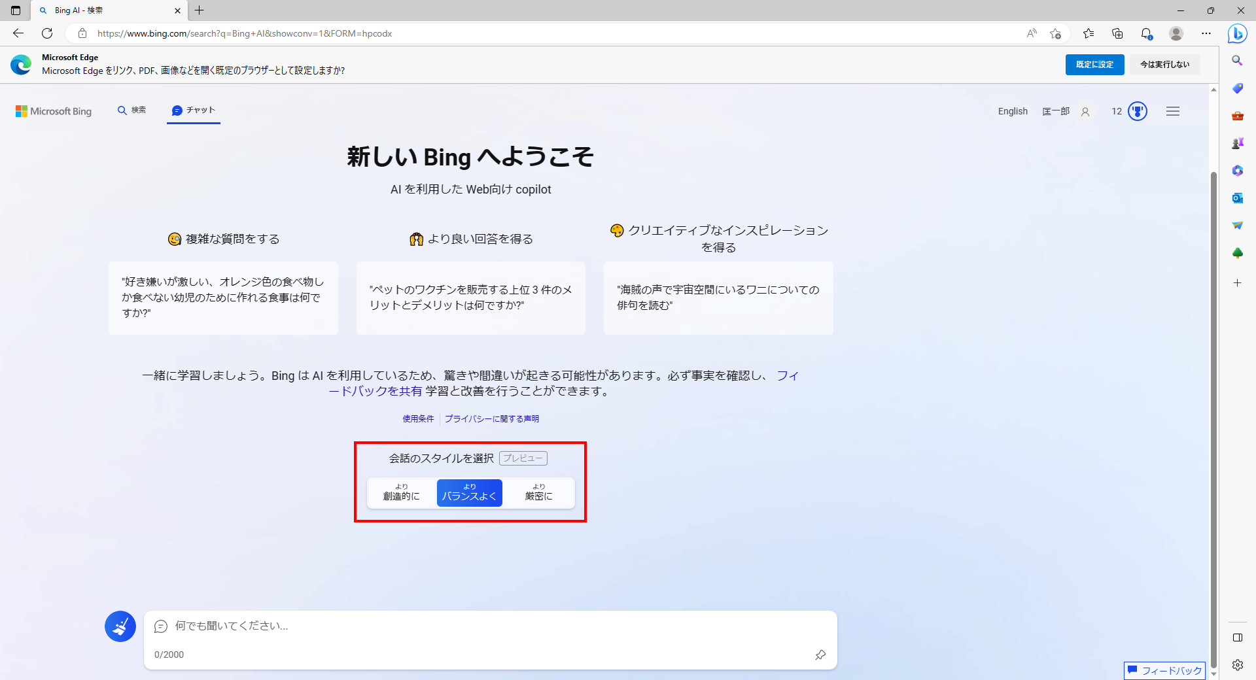The height and width of the screenshot is (680, 1256).
Task: Add this page to favorites
Action: [x=1055, y=33]
